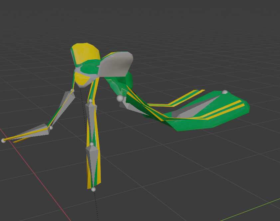280x221 pixels.
Task: Click the lower yellow piece of the head
Action: [x=82, y=79]
